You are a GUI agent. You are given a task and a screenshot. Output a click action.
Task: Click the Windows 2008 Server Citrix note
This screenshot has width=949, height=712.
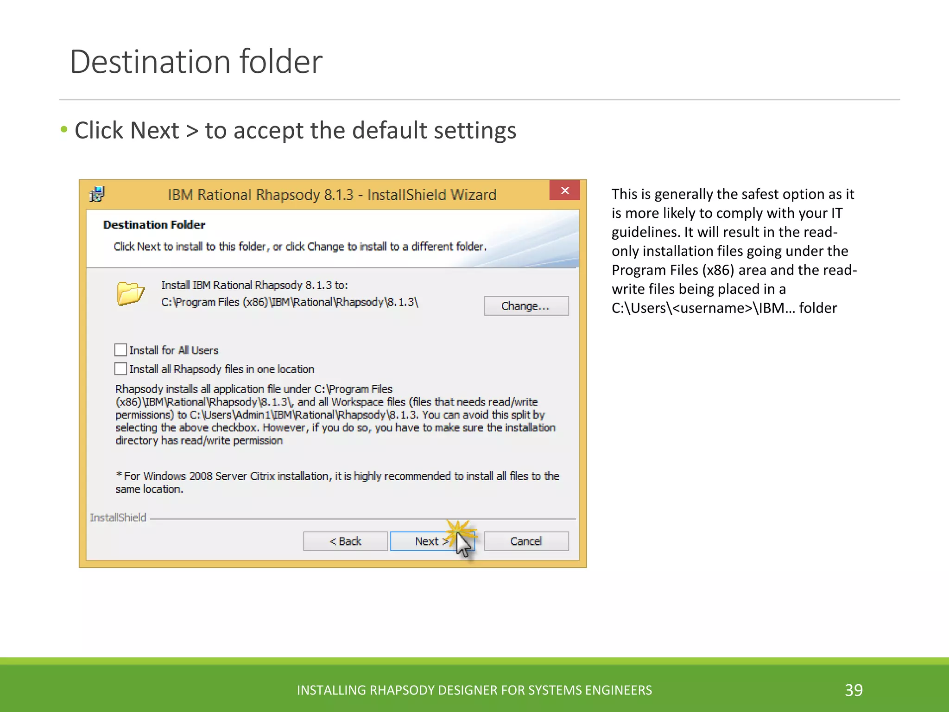pyautogui.click(x=337, y=483)
